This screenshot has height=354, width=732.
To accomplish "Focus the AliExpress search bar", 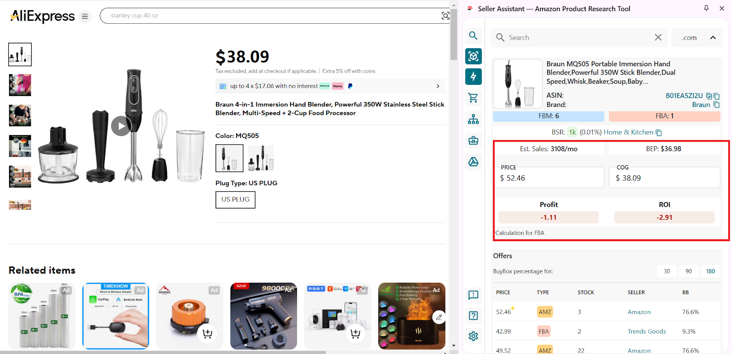I will pos(274,16).
